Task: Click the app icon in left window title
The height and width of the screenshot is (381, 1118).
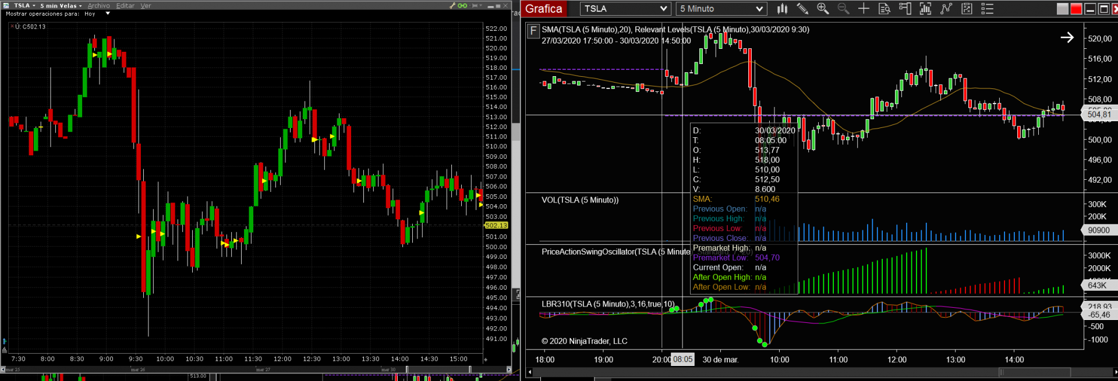Action: pos(6,5)
